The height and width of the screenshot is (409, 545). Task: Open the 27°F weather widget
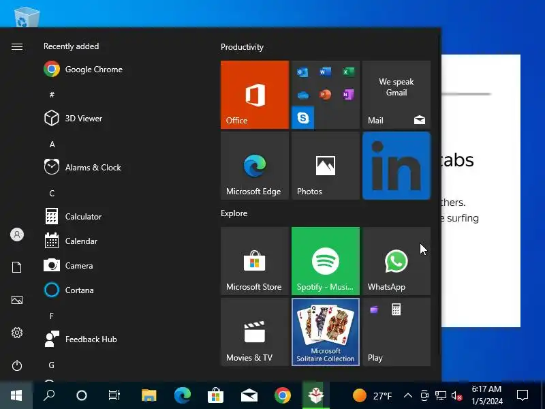click(x=372, y=395)
